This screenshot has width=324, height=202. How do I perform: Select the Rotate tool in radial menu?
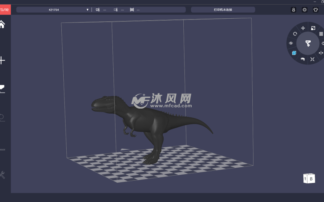point(295,34)
